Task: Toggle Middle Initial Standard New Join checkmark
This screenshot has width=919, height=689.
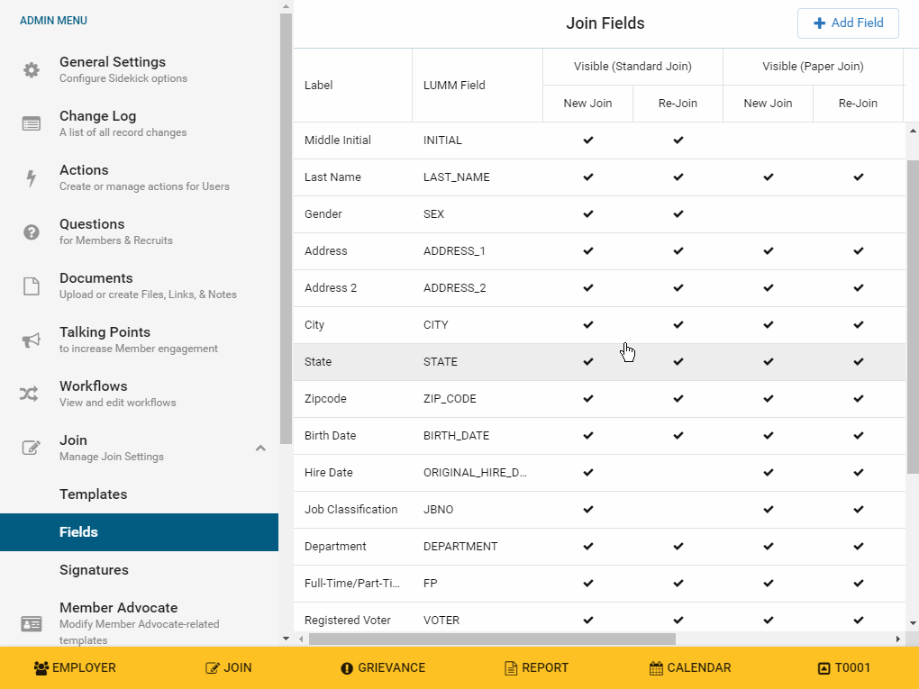Action: [x=588, y=141]
